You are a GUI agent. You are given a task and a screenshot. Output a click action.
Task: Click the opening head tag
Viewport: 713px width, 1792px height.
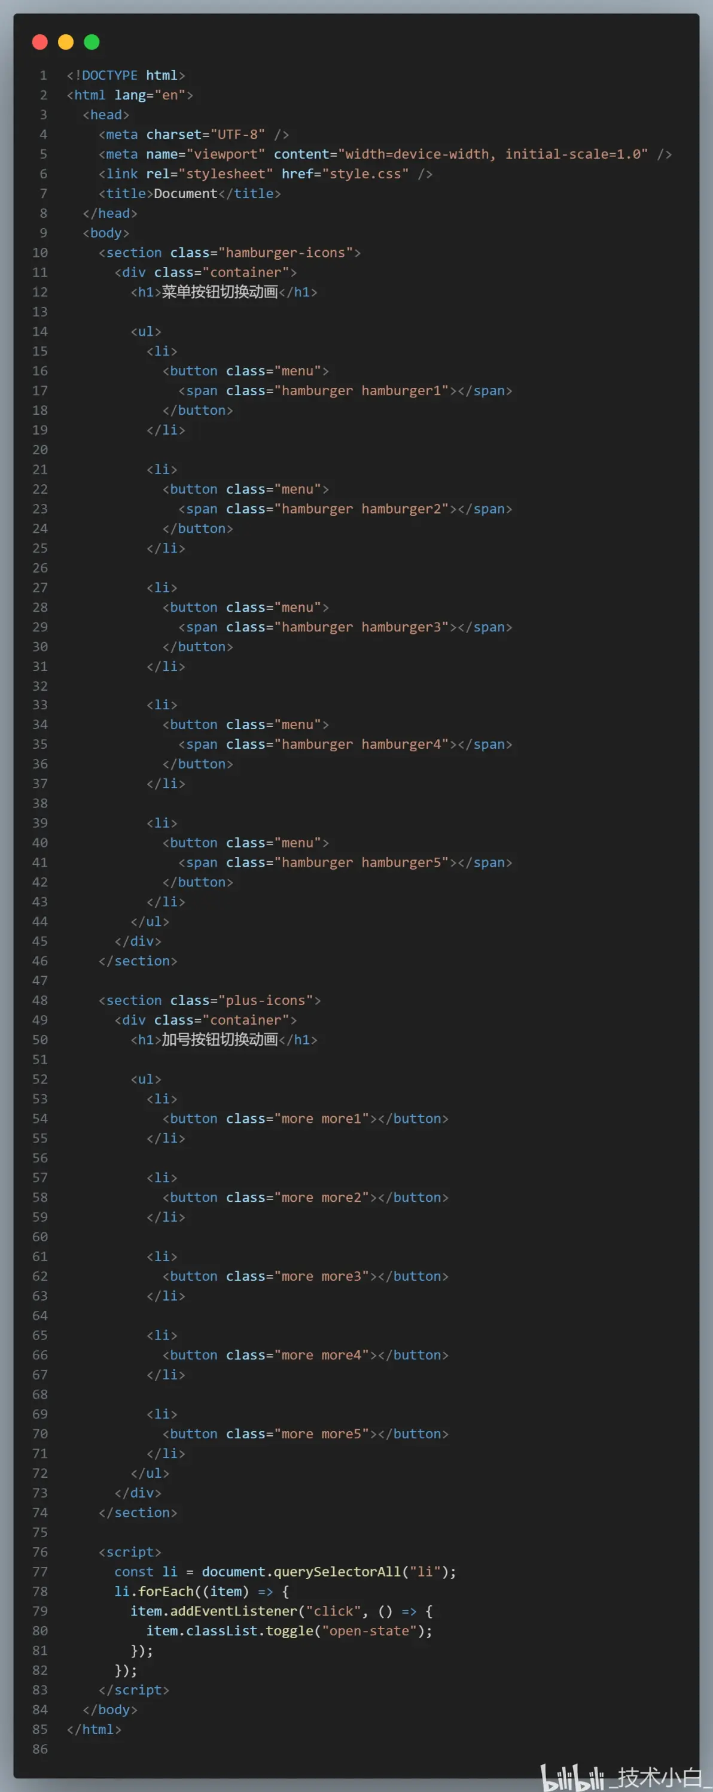click(x=106, y=115)
